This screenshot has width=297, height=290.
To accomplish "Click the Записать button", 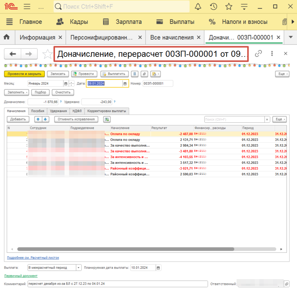I will pyautogui.click(x=58, y=74).
